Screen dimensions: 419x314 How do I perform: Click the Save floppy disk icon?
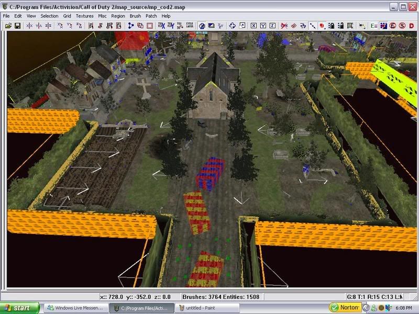17,25
